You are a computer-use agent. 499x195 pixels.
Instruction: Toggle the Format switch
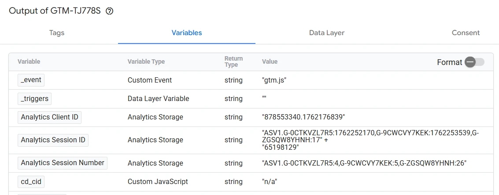pos(474,62)
